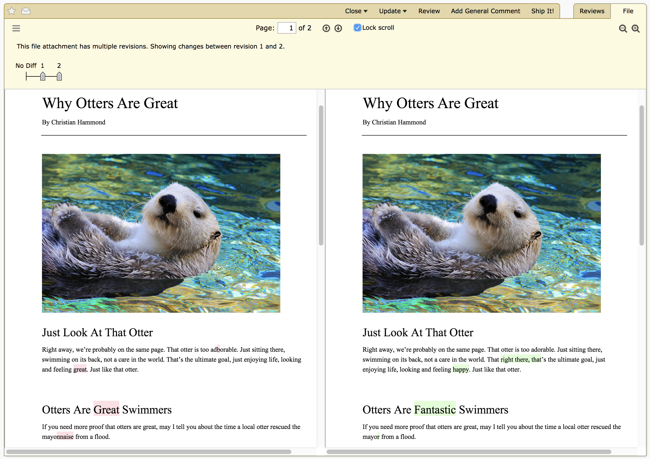Click the right pane vertical scrollbar
The image size is (650, 459).
641,175
